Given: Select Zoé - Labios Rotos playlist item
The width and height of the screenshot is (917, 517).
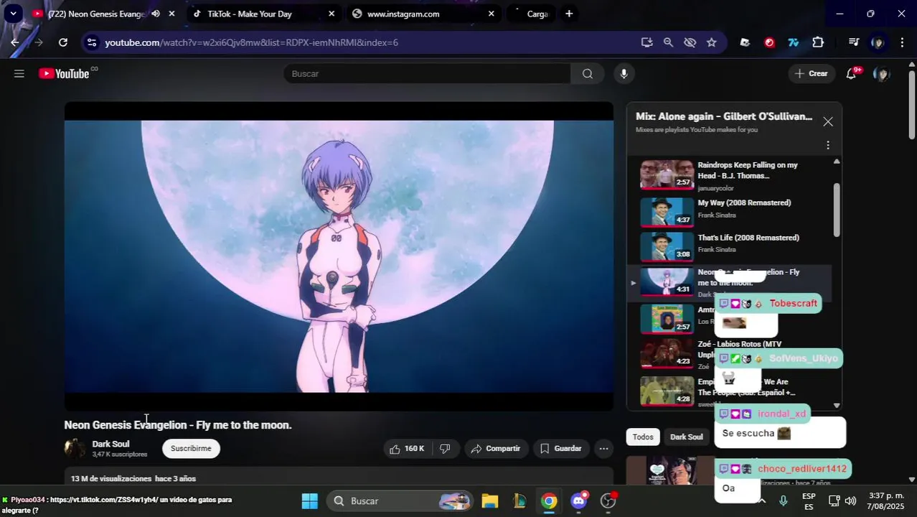Looking at the screenshot, I should click(x=730, y=353).
